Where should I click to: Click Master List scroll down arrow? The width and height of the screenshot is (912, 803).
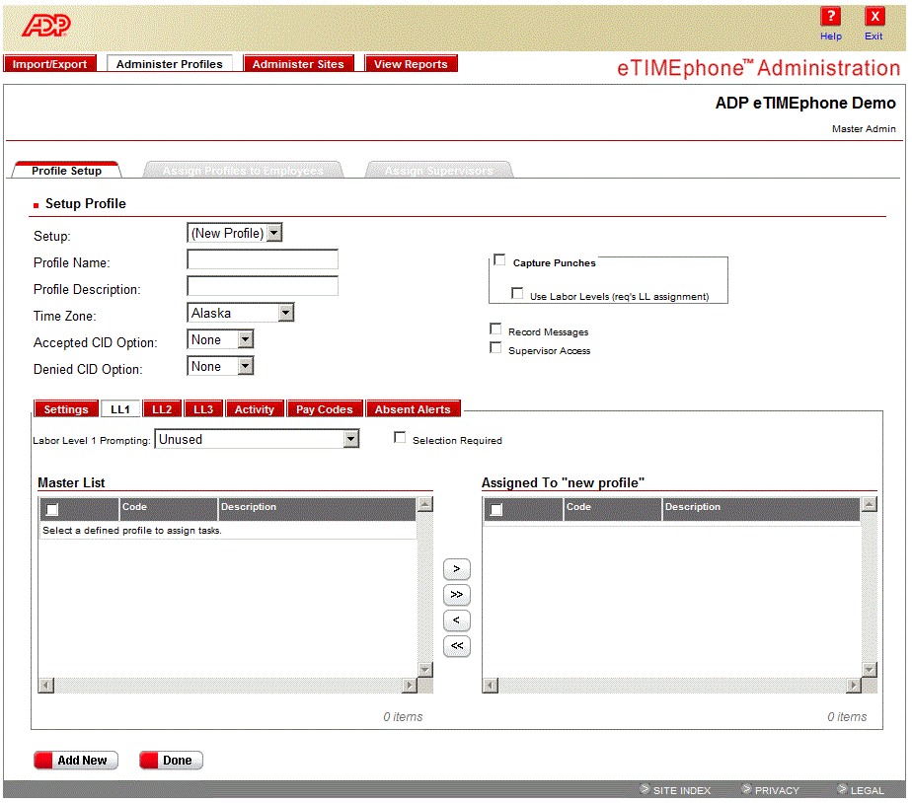tap(425, 670)
